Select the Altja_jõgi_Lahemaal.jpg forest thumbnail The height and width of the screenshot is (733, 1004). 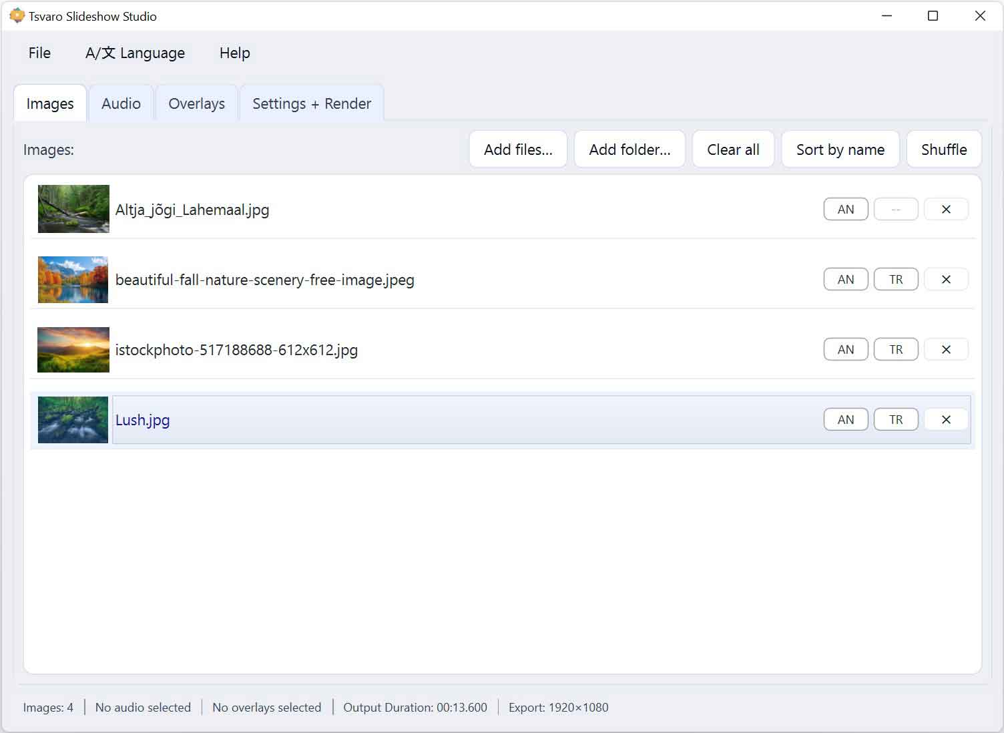[x=73, y=209]
